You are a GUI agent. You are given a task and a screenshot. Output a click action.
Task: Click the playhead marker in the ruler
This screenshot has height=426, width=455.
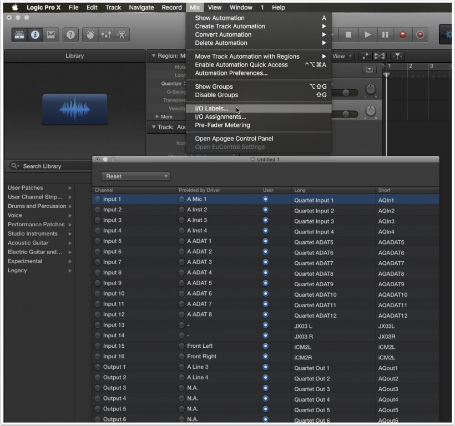(x=386, y=75)
